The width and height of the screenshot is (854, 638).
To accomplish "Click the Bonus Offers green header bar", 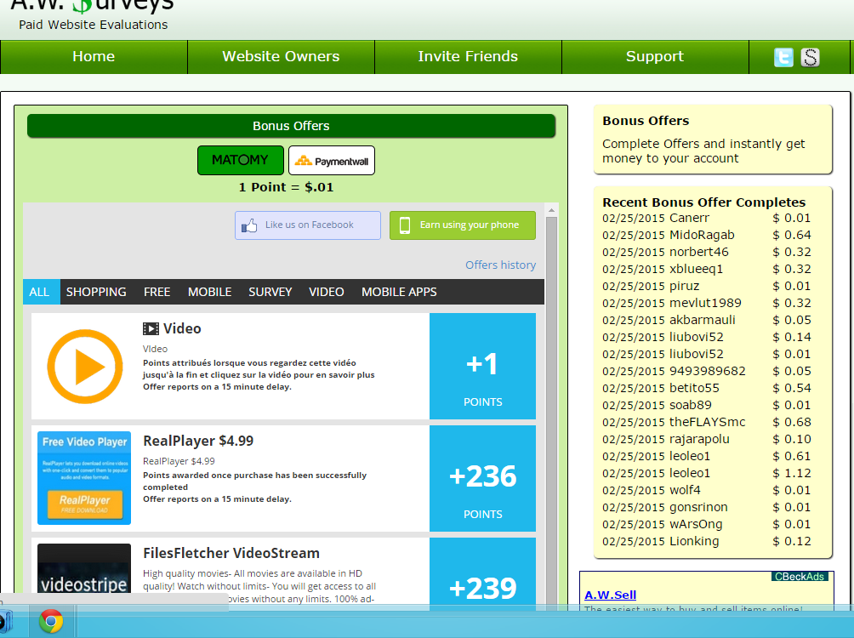I will [292, 126].
